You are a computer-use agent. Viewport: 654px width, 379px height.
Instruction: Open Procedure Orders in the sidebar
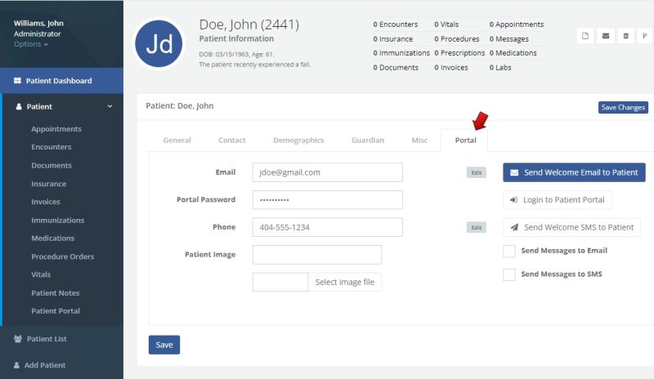[x=62, y=256]
